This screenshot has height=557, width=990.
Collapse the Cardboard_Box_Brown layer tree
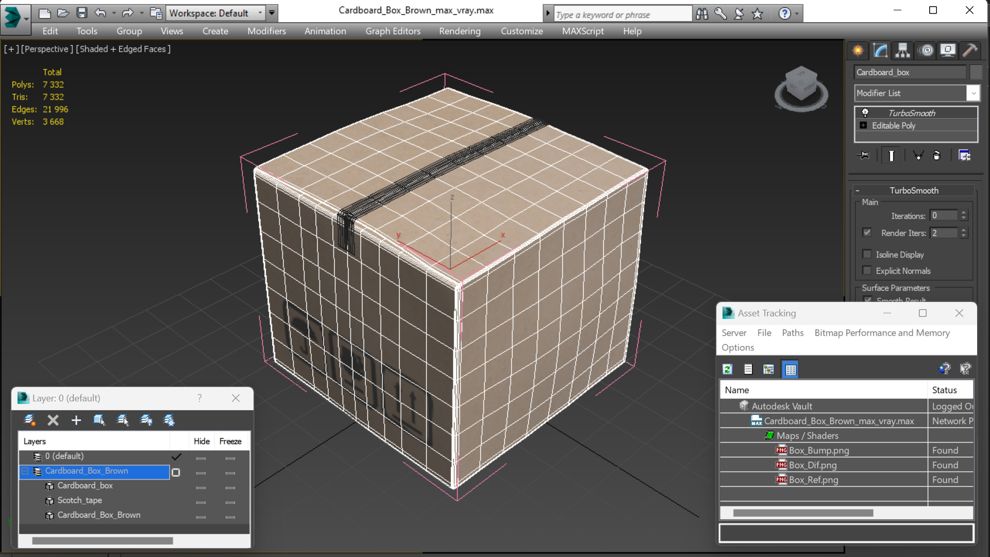[x=25, y=471]
